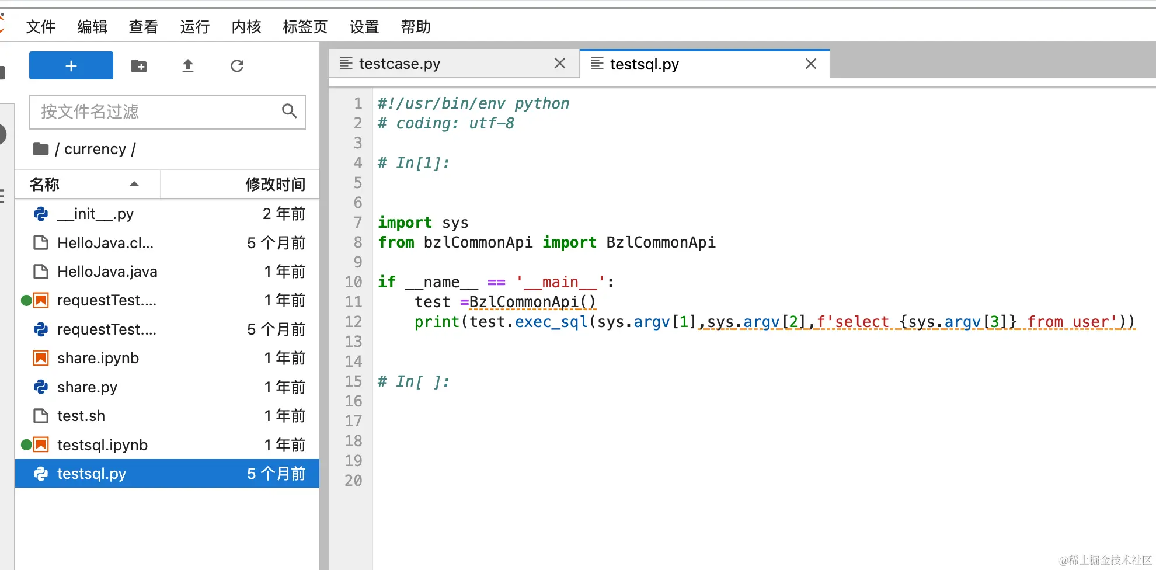Click the Python icon of __init__.py
Image resolution: width=1156 pixels, height=570 pixels.
[x=41, y=214]
